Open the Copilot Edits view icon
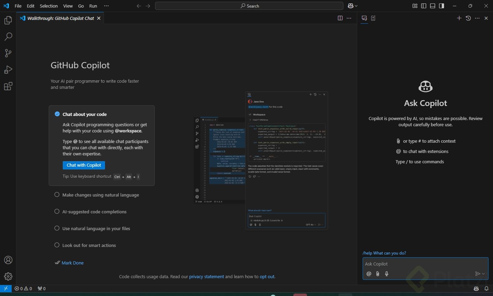The image size is (493, 296). coord(373,18)
